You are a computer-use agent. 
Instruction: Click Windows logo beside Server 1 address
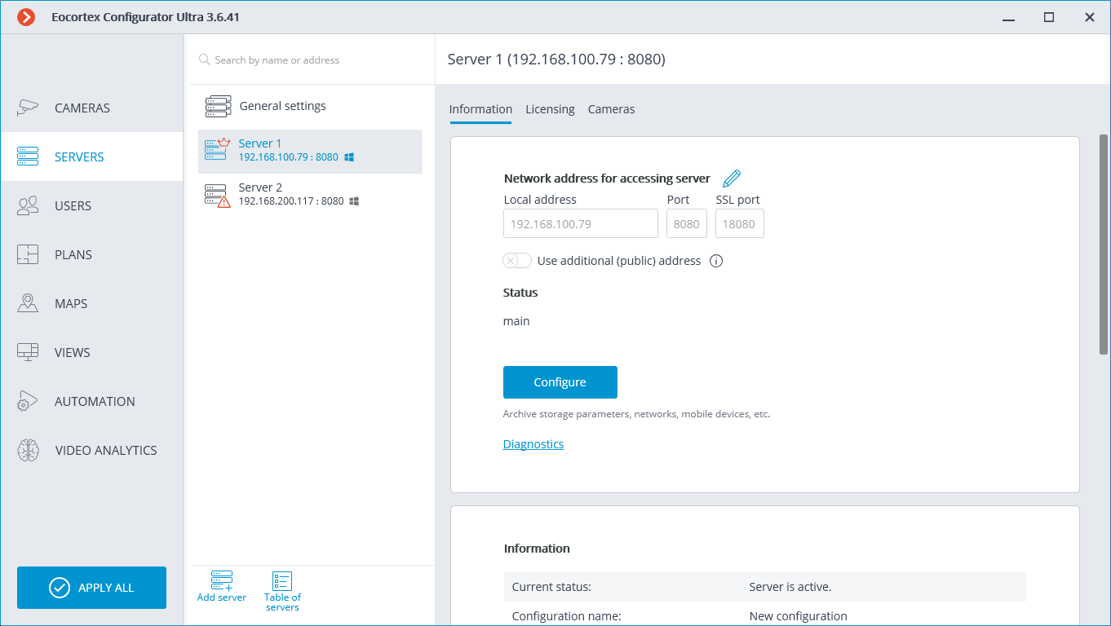coord(349,157)
